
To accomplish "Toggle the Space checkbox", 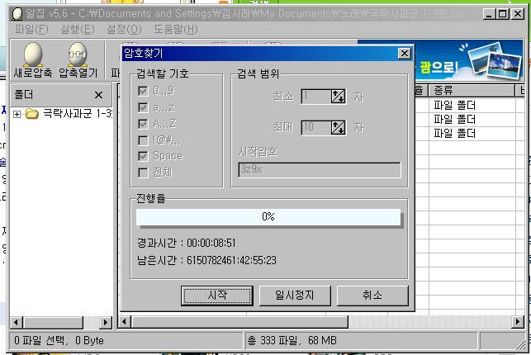I will [143, 156].
